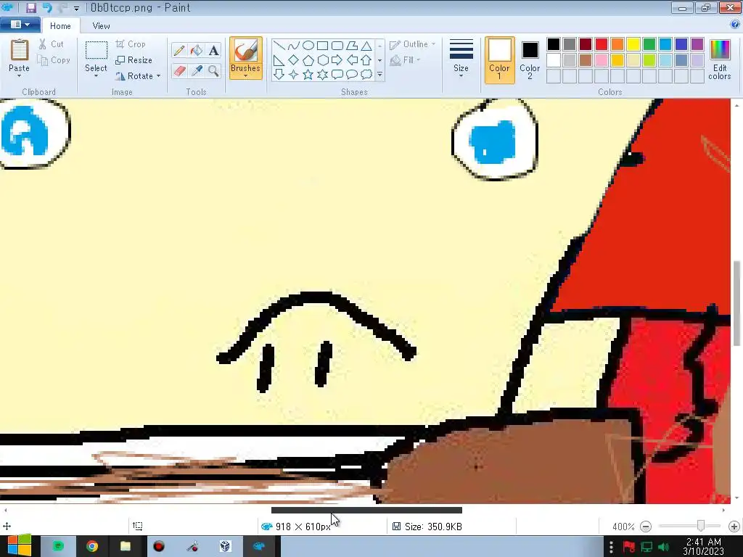Open Chrome from the taskbar

click(92, 547)
